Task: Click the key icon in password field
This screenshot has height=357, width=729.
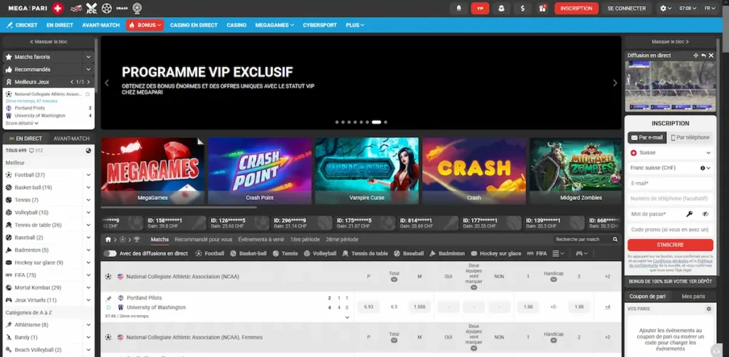Action: point(689,214)
